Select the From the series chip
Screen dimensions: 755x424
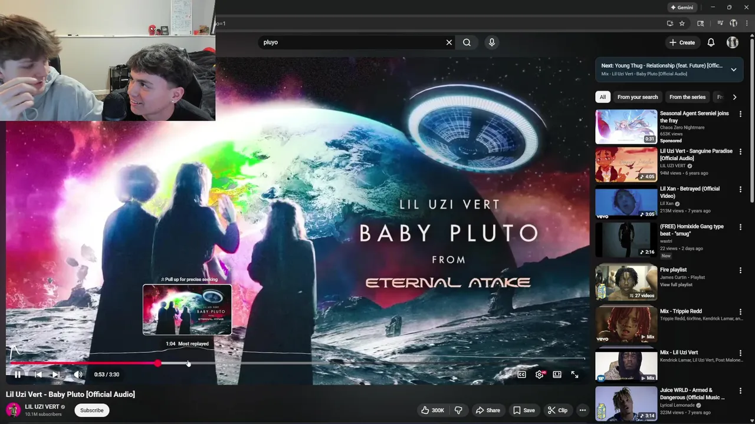pos(687,97)
